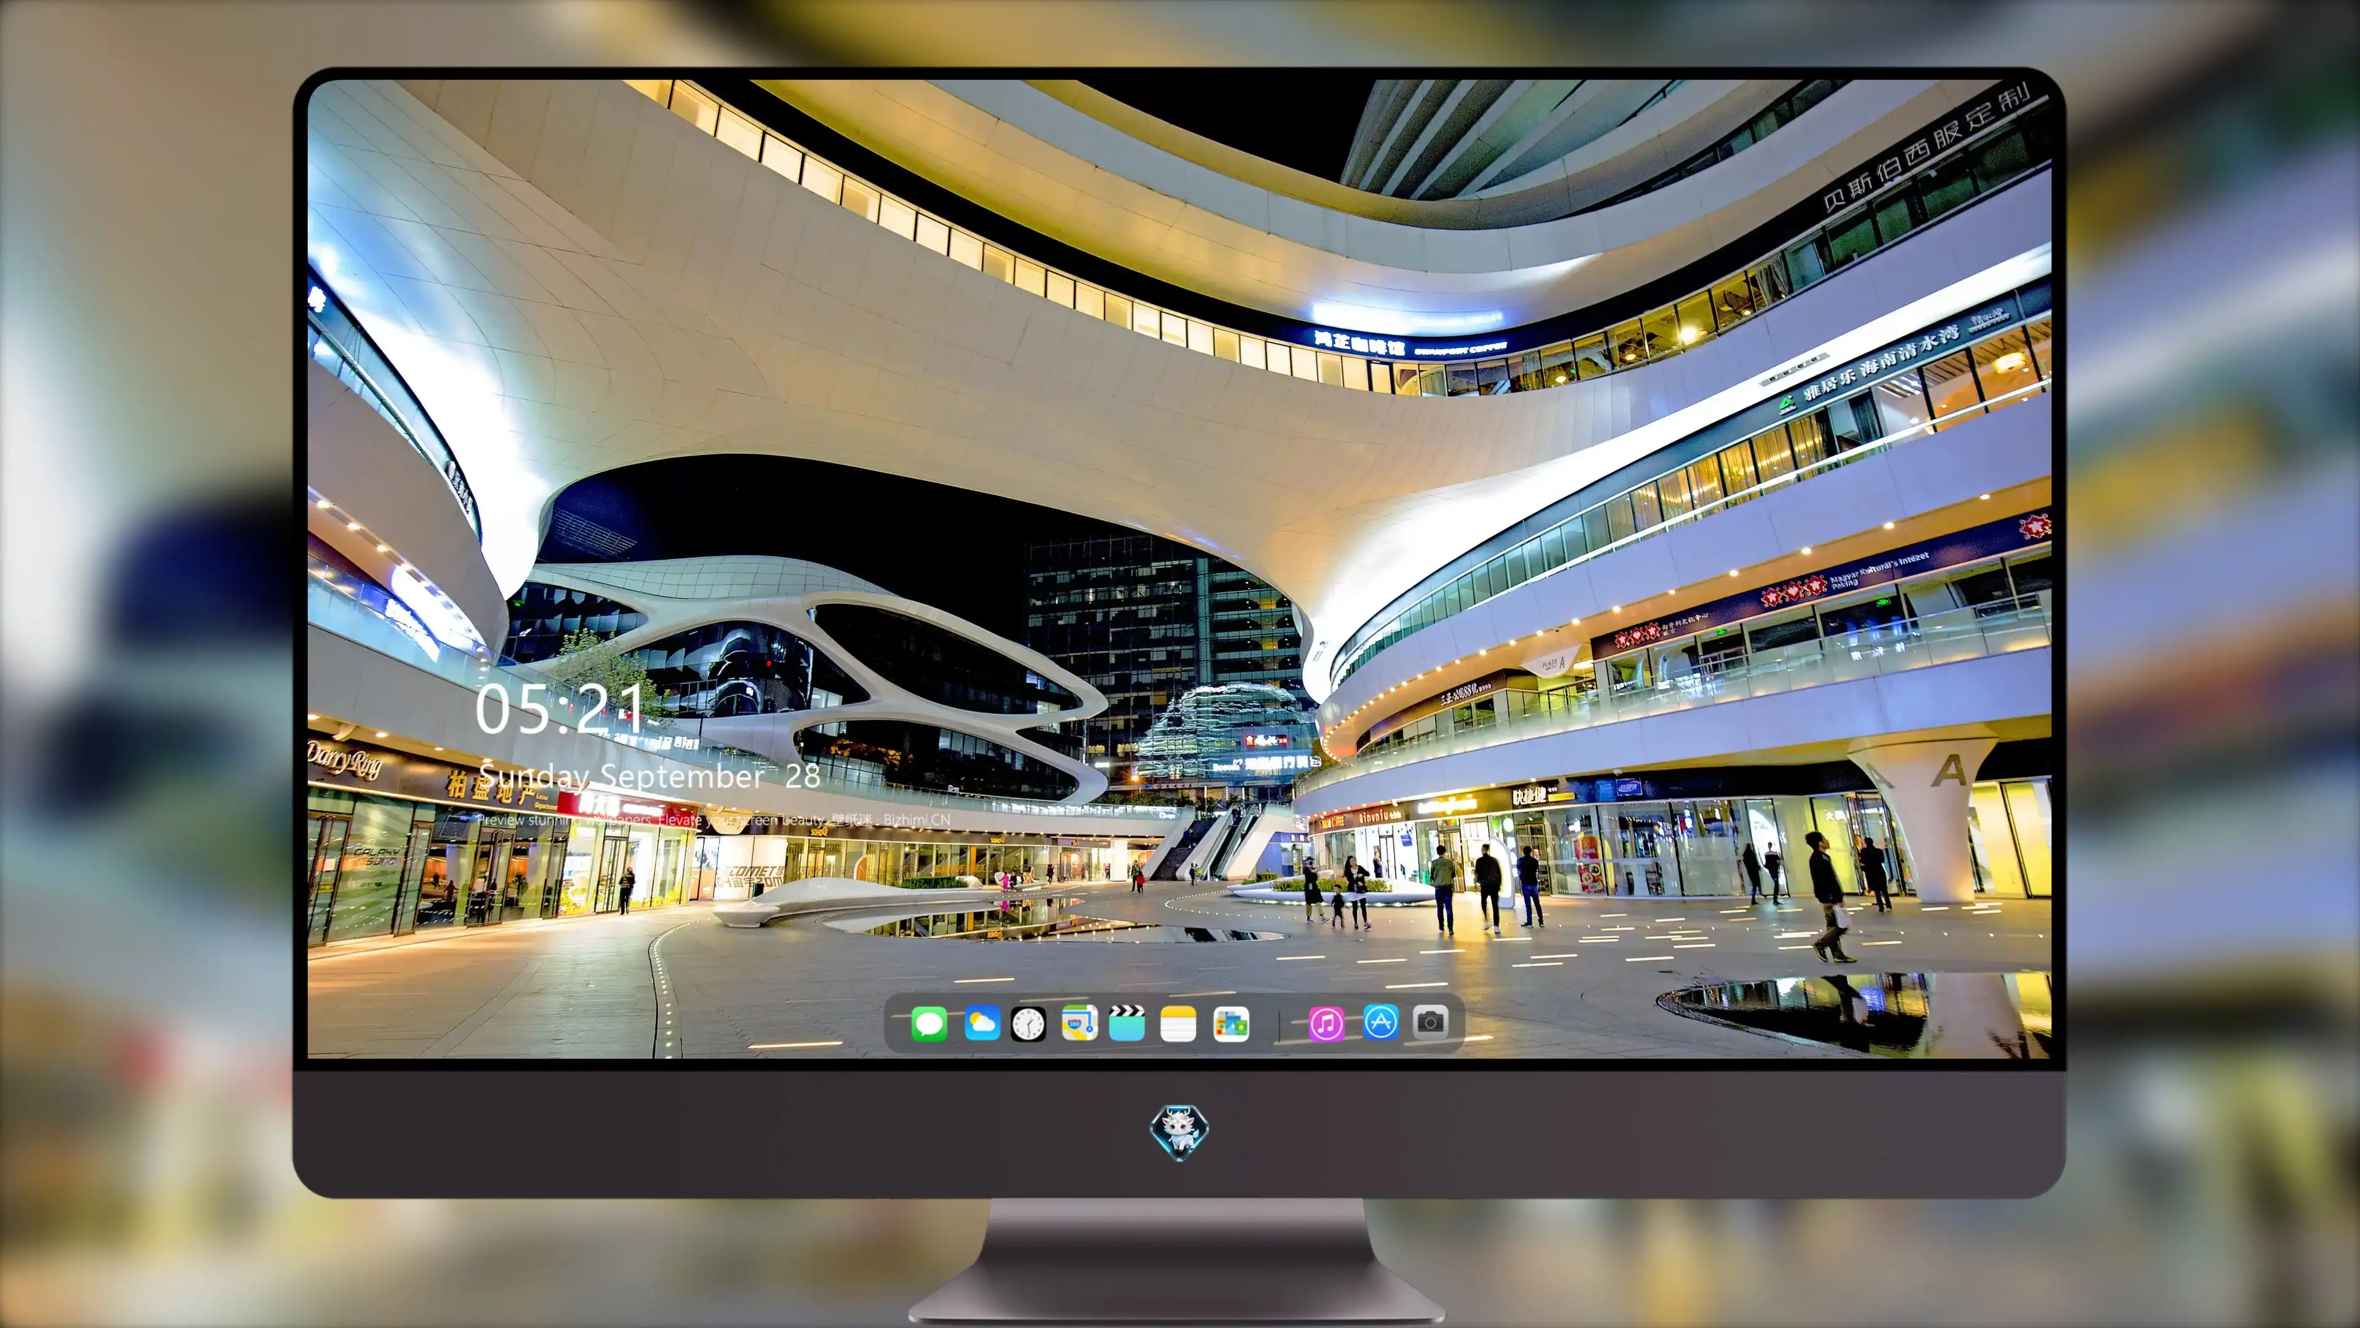Open the Videos clapperboard app in dock

point(1127,1024)
